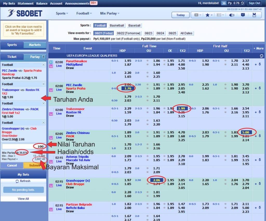This screenshot has width=266, height=221.
Task: Select Baseball in the sports filter
Action: pyautogui.click(x=134, y=26)
